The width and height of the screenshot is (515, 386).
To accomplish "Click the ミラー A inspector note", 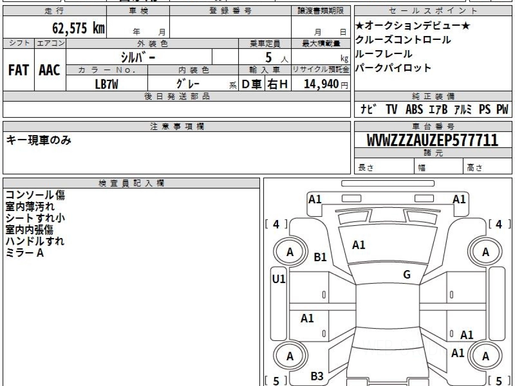I will [24, 253].
